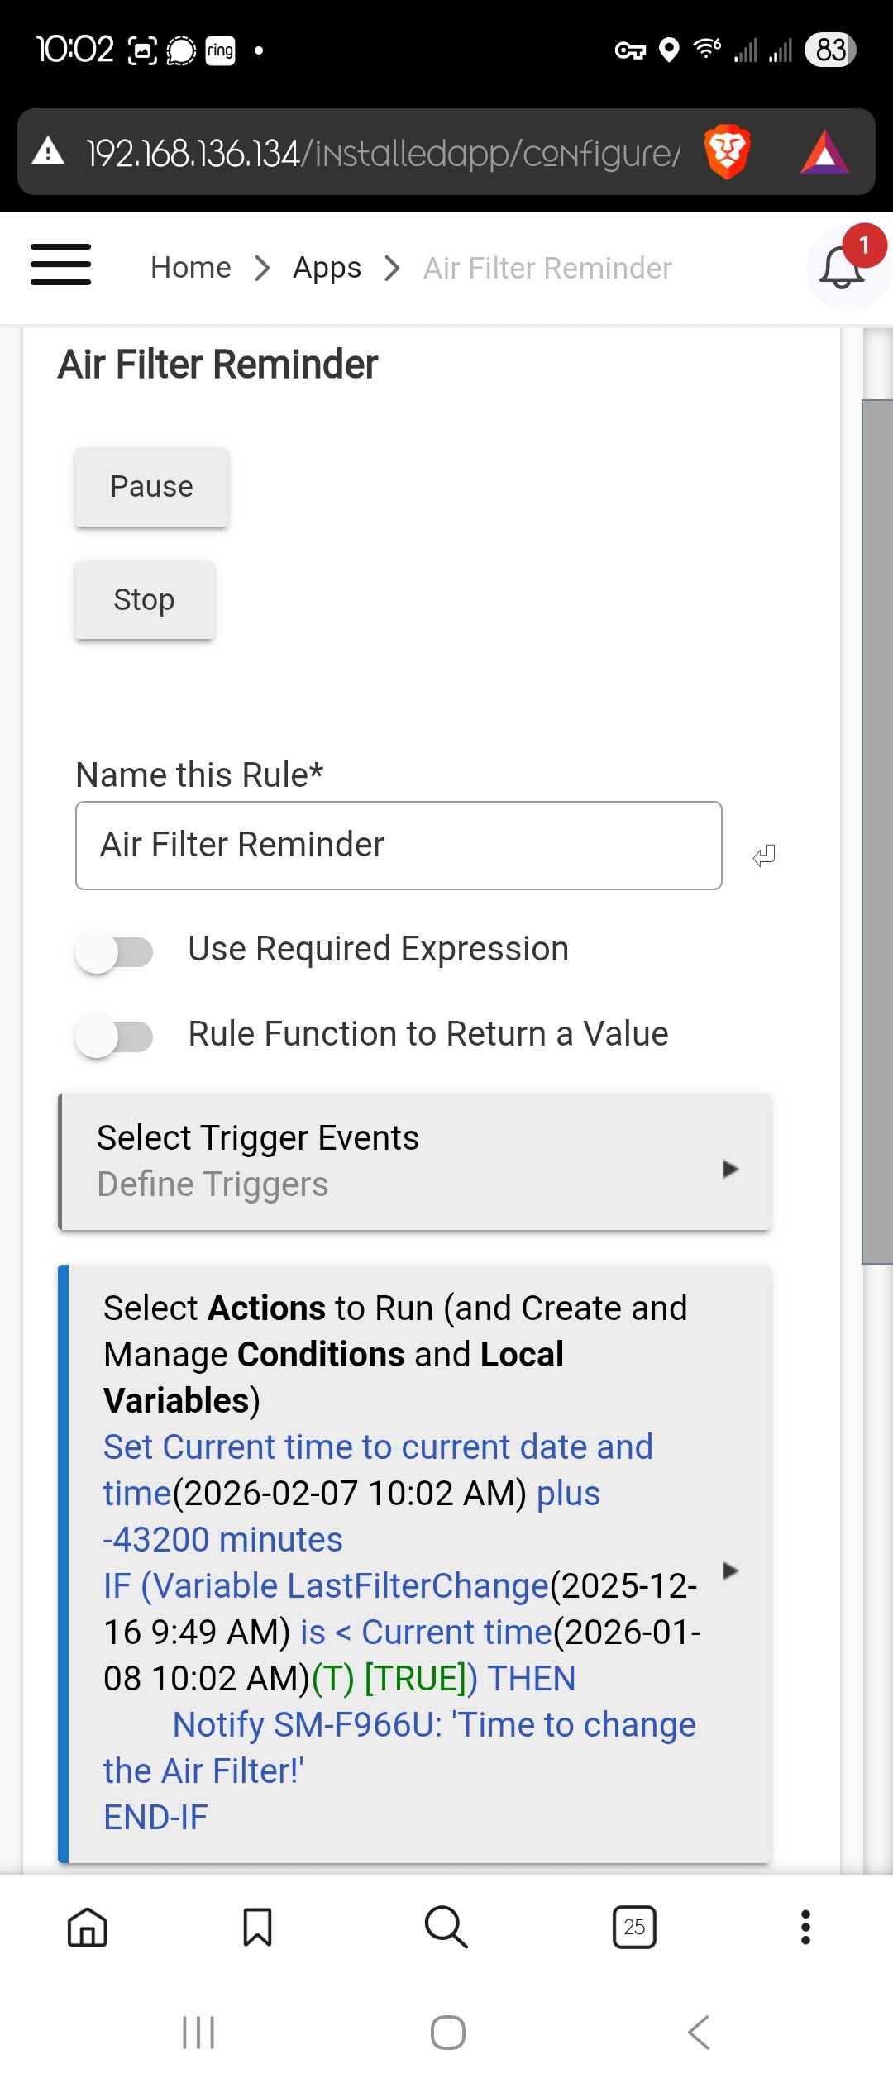893x2083 pixels.
Task: Go to the Home breadcrumb
Action: 191,268
